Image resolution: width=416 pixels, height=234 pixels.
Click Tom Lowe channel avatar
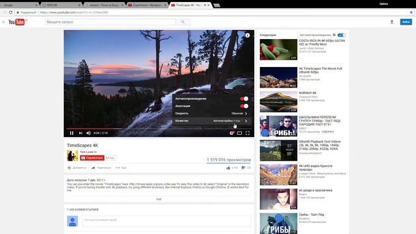[x=72, y=156]
